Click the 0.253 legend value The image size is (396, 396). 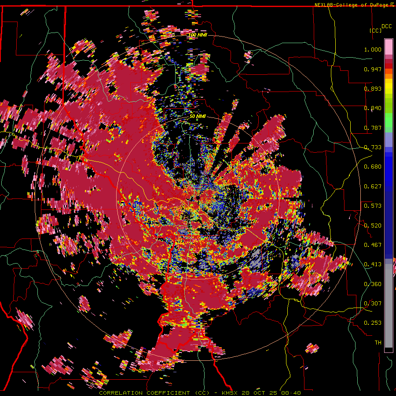click(373, 323)
